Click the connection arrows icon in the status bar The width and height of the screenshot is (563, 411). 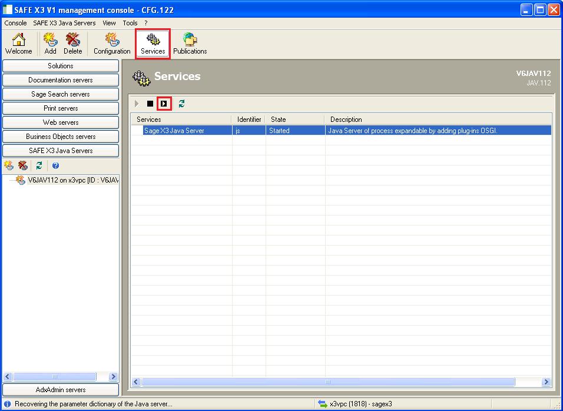[323, 404]
